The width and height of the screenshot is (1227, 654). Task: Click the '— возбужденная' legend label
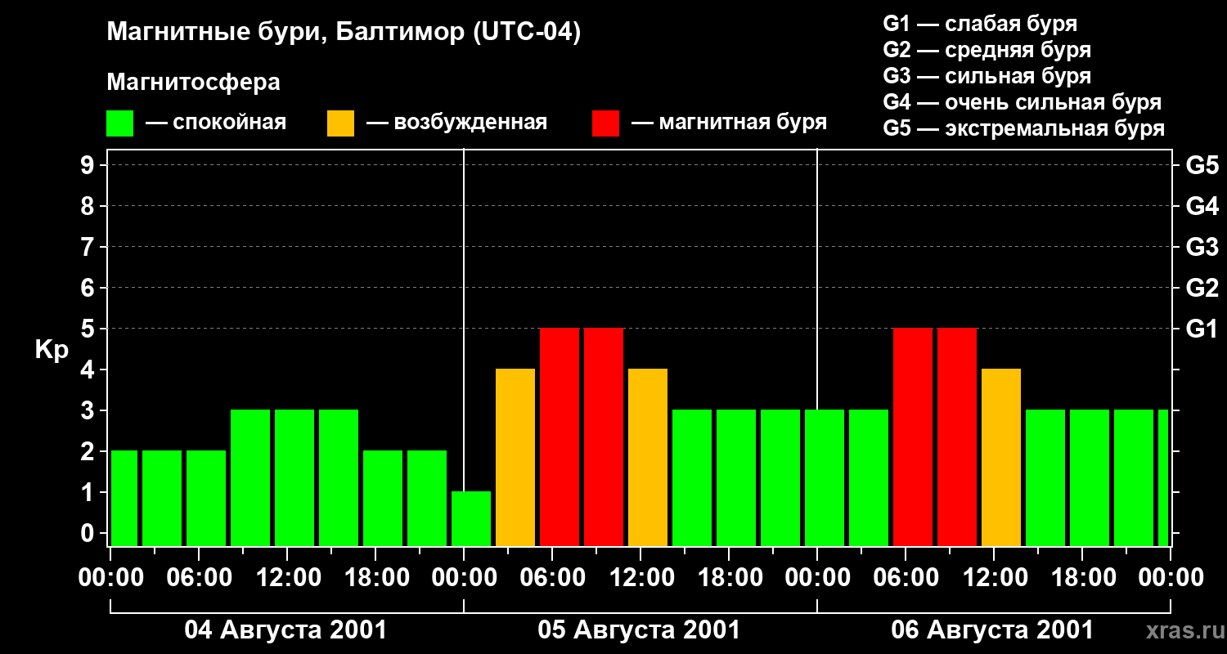point(456,123)
